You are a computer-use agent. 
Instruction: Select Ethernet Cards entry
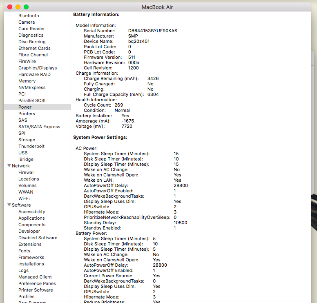tap(34, 48)
